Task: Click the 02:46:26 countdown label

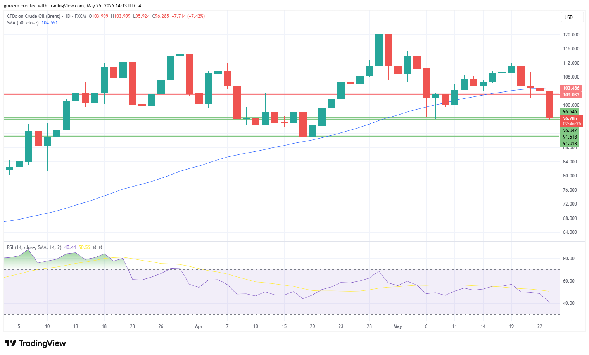Action: (572, 124)
